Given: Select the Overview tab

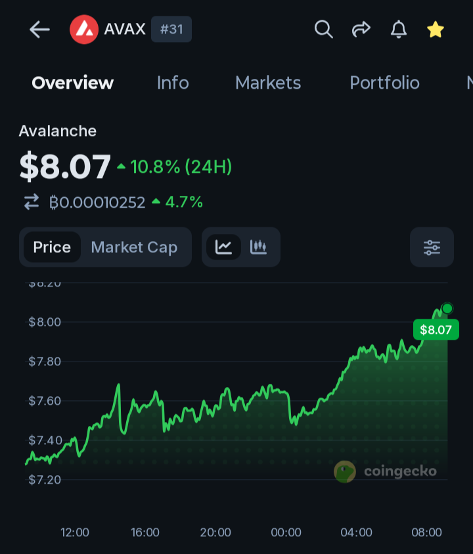Looking at the screenshot, I should (73, 83).
